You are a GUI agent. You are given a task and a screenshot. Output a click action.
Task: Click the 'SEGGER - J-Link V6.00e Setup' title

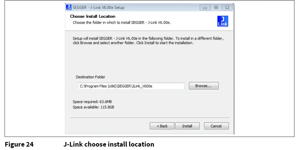click(99, 8)
